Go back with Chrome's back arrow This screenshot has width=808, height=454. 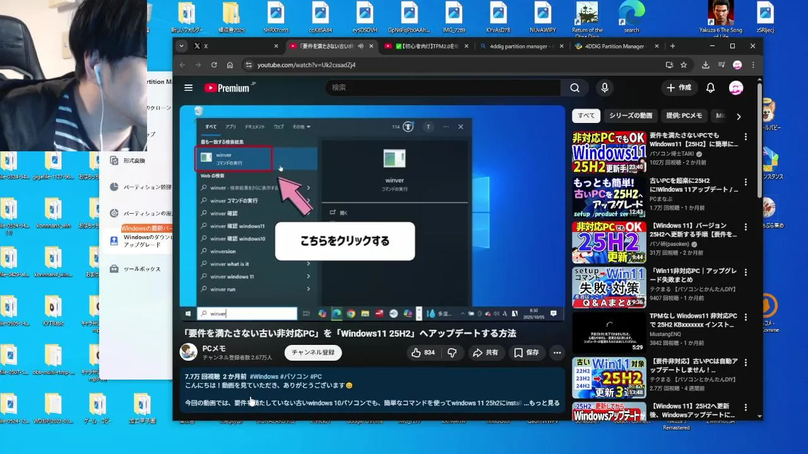[x=182, y=65]
